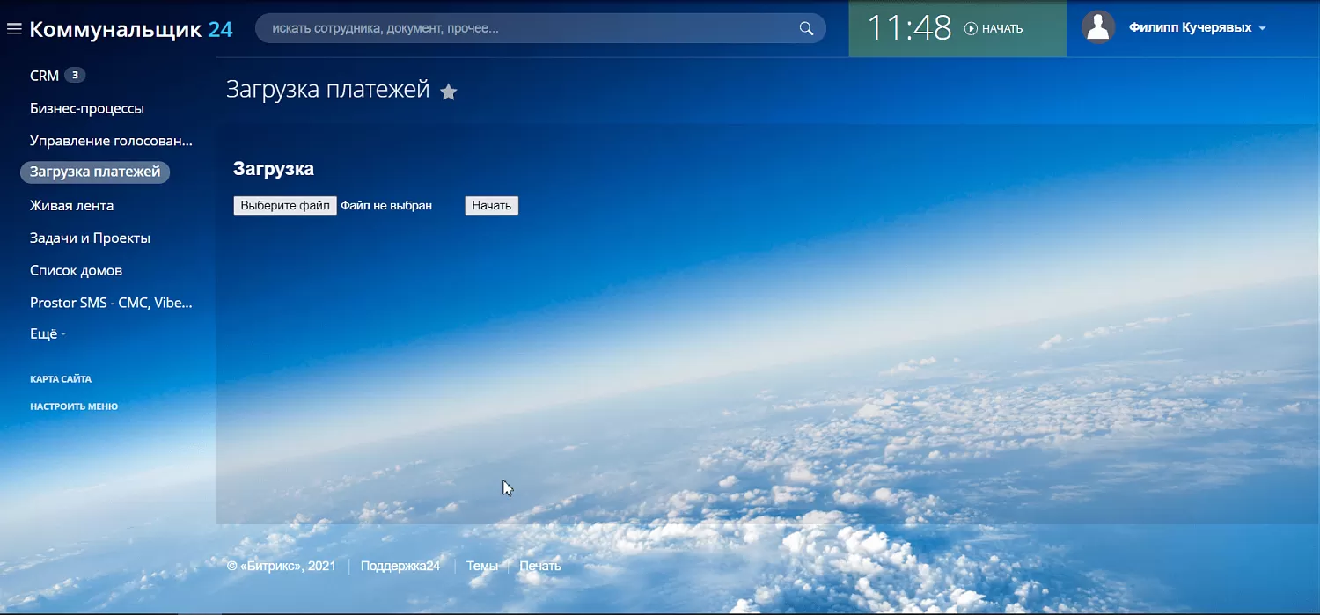Click the user avatar picture

pyautogui.click(x=1097, y=28)
